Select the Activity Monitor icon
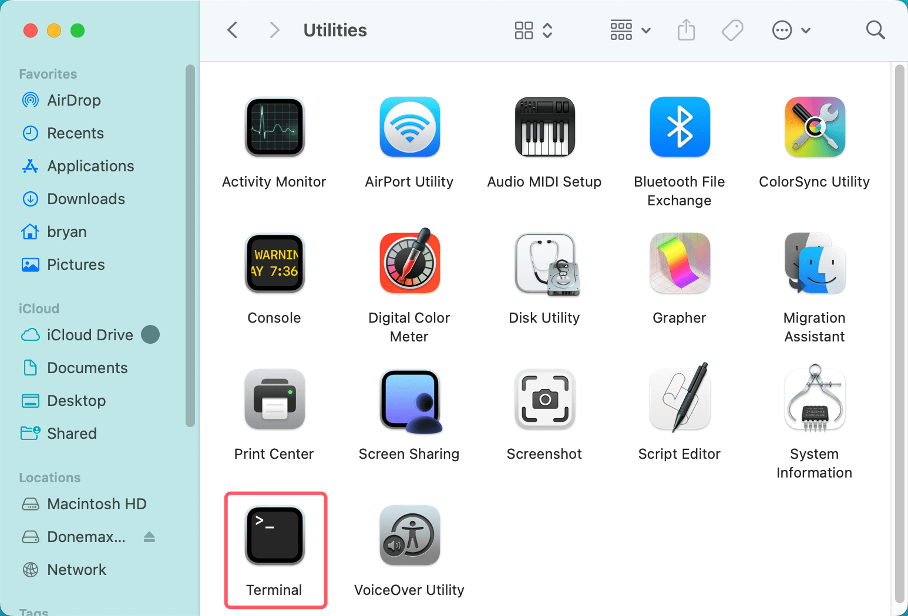 pos(275,127)
